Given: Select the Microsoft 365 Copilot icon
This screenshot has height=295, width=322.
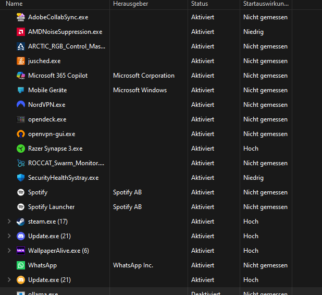Looking at the screenshot, I should [21, 76].
